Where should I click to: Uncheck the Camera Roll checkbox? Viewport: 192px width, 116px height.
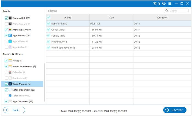[x=6, y=18]
